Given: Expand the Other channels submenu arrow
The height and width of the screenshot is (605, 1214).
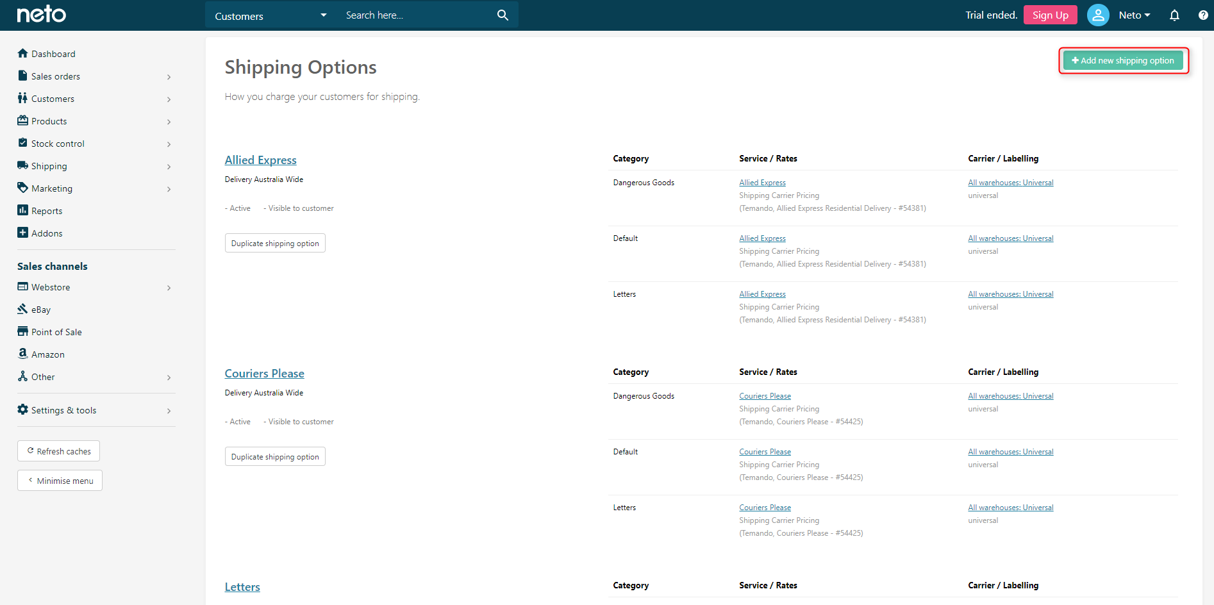Looking at the screenshot, I should click(x=169, y=377).
